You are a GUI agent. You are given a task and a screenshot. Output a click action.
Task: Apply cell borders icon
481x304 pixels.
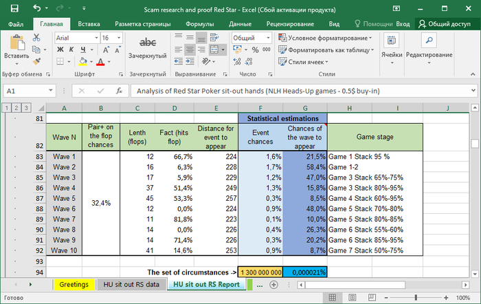(60, 62)
